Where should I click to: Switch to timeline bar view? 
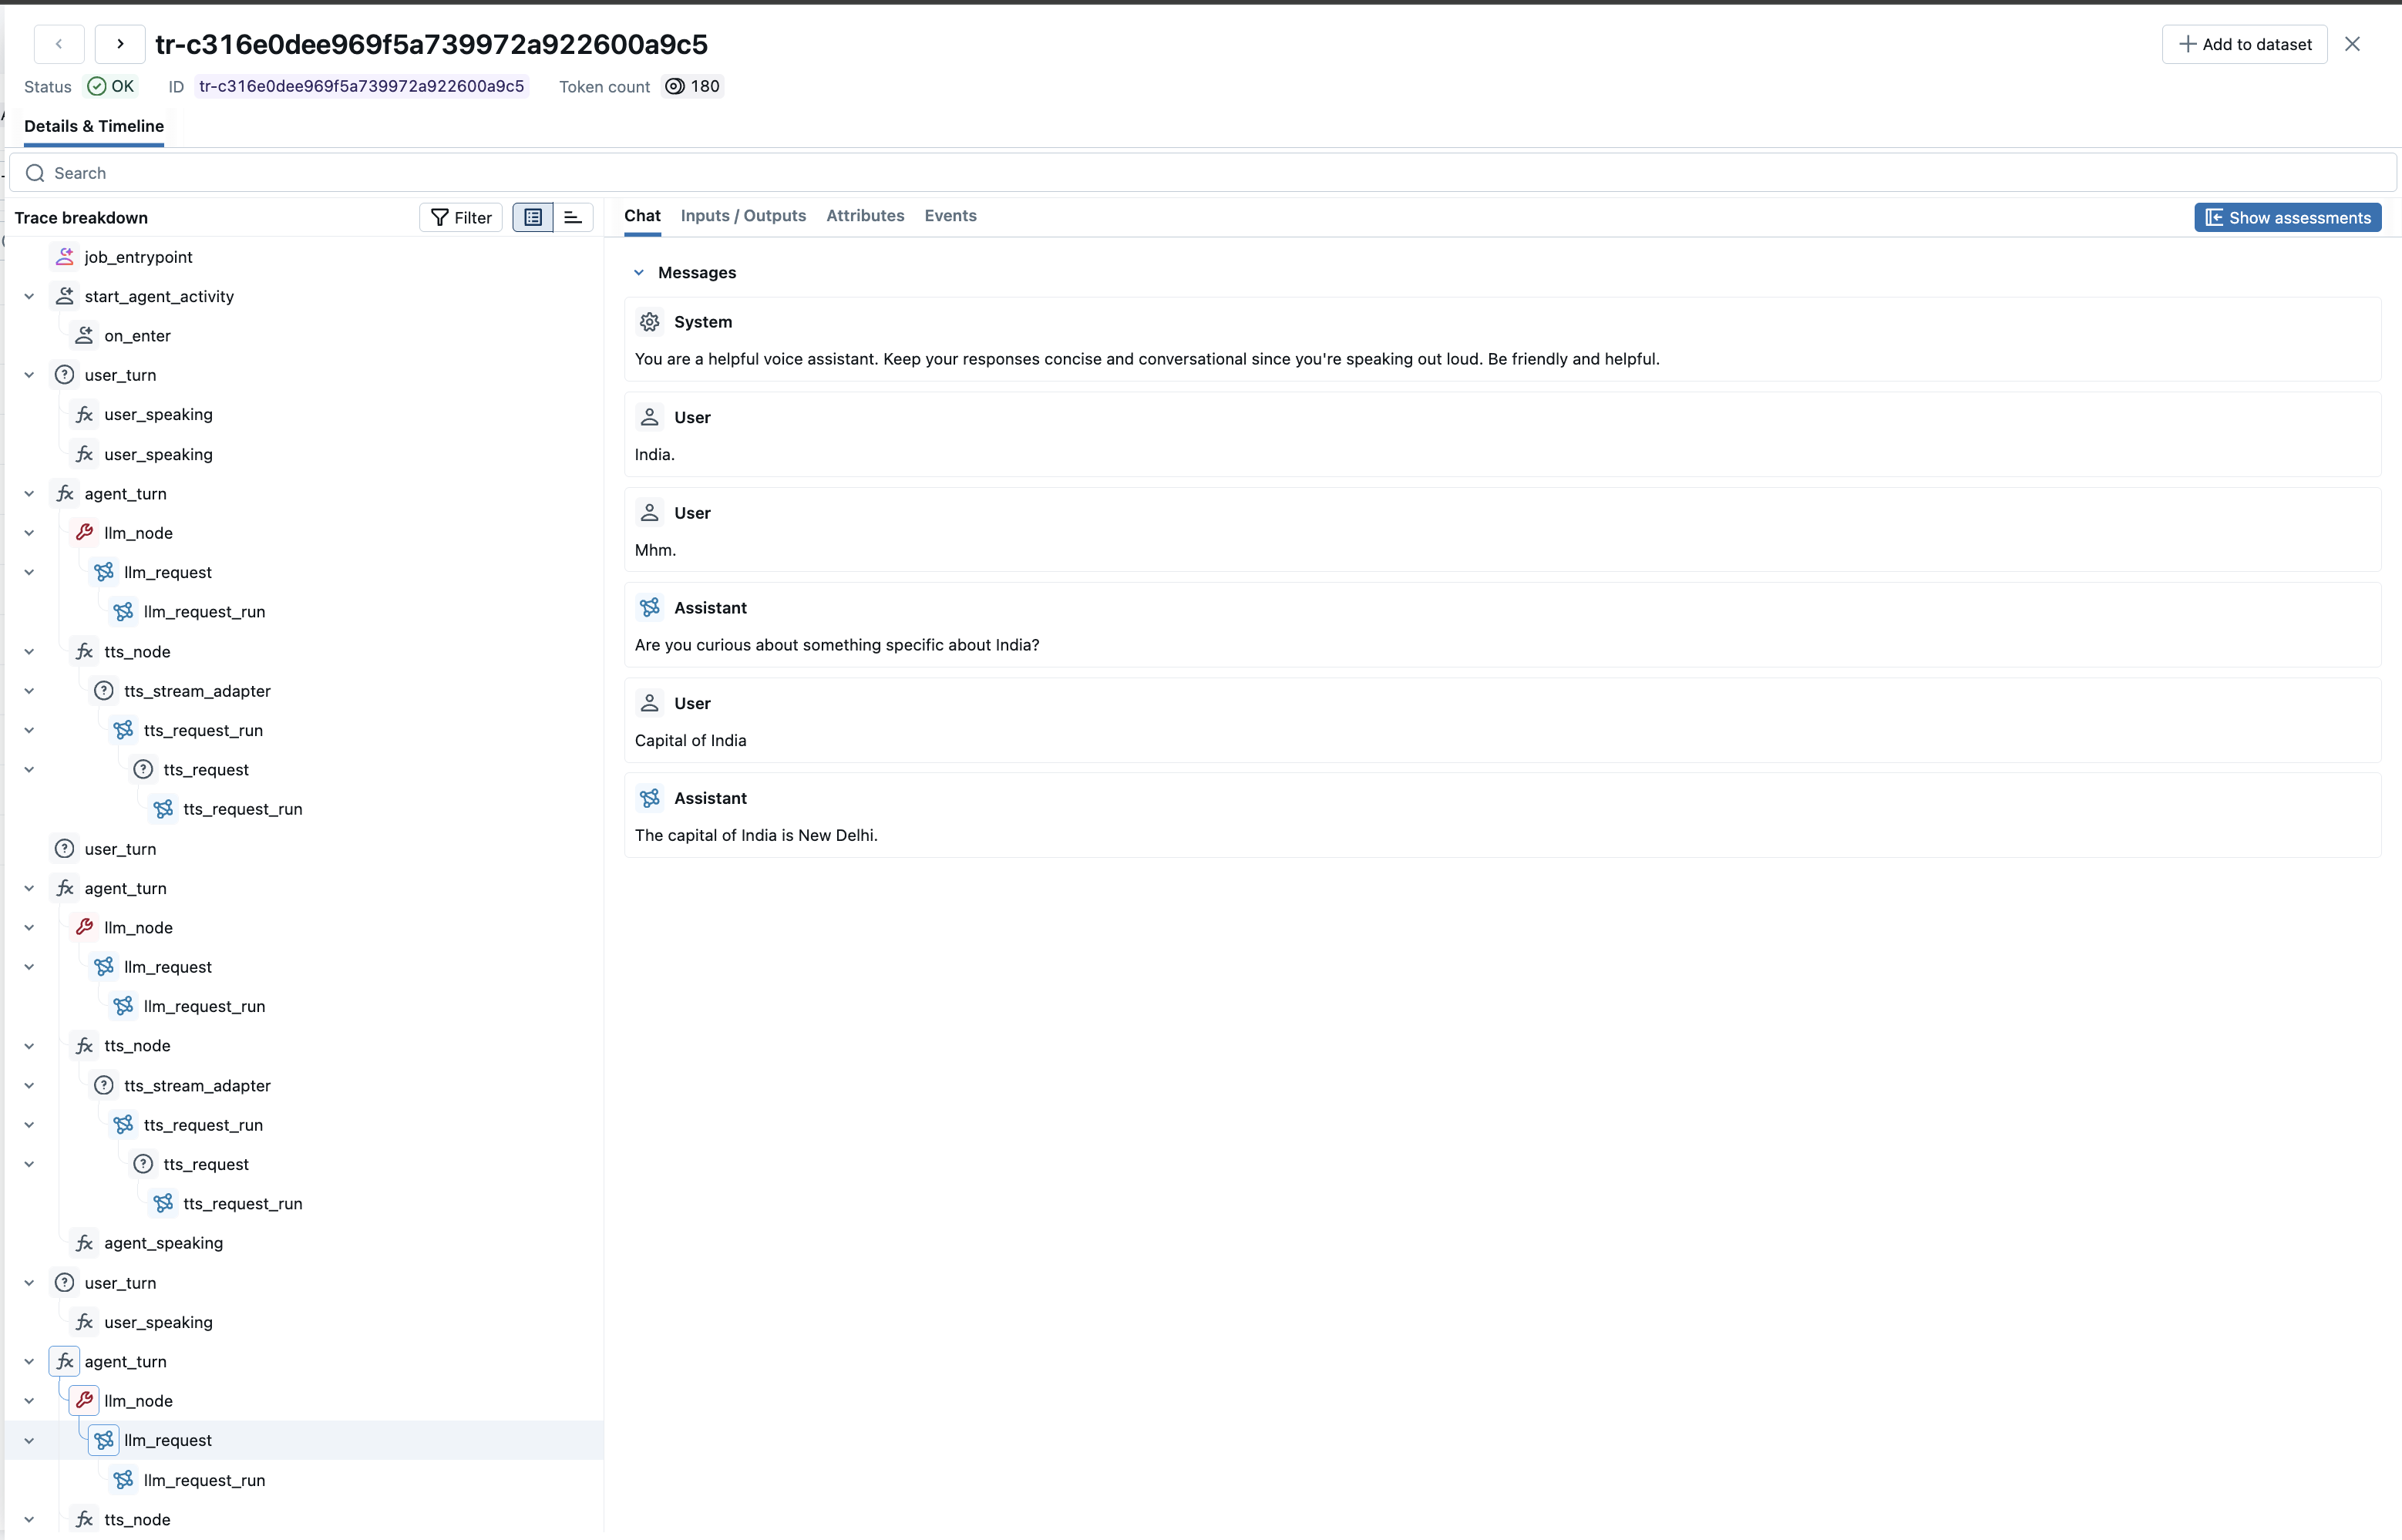pos(573,217)
